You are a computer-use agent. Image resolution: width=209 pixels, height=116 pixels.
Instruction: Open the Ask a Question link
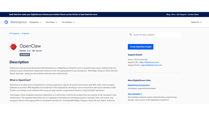(x=135, y=94)
